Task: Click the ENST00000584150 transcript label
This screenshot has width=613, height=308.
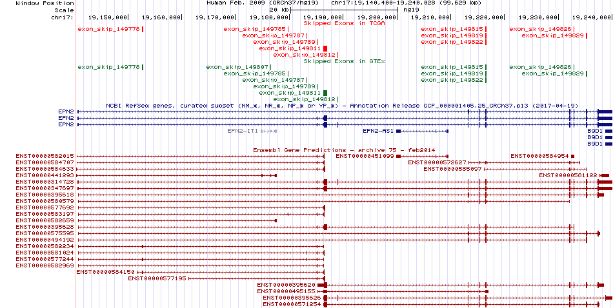Action: pyautogui.click(x=106, y=272)
